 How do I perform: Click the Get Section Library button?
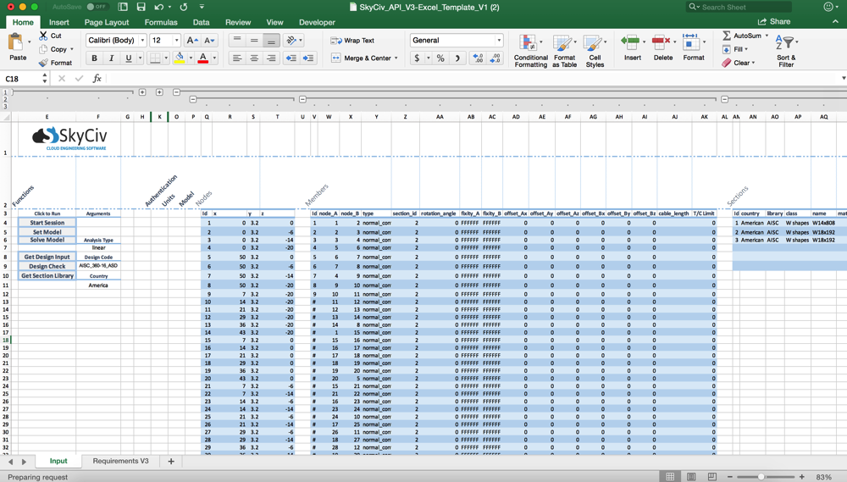pyautogui.click(x=47, y=275)
